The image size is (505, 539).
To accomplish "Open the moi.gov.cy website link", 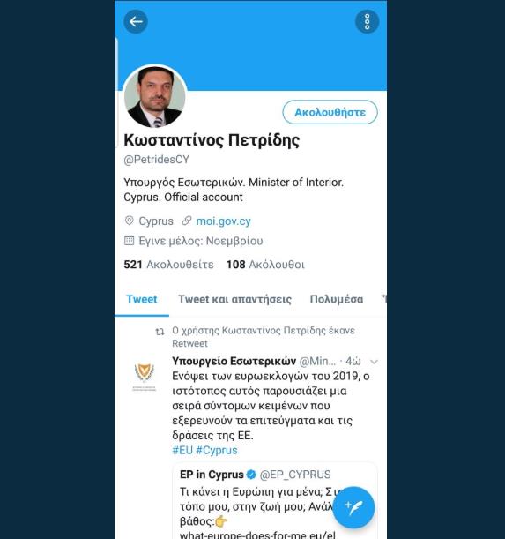I will [223, 221].
